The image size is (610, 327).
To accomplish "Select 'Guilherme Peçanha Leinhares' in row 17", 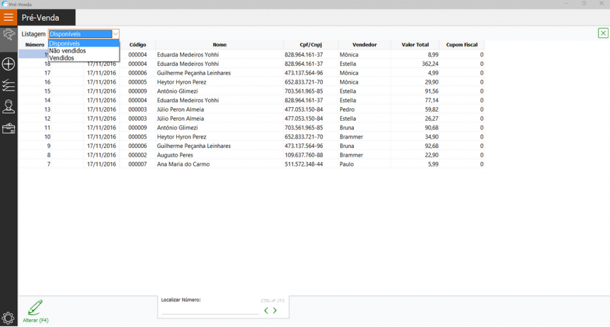I will coord(194,73).
